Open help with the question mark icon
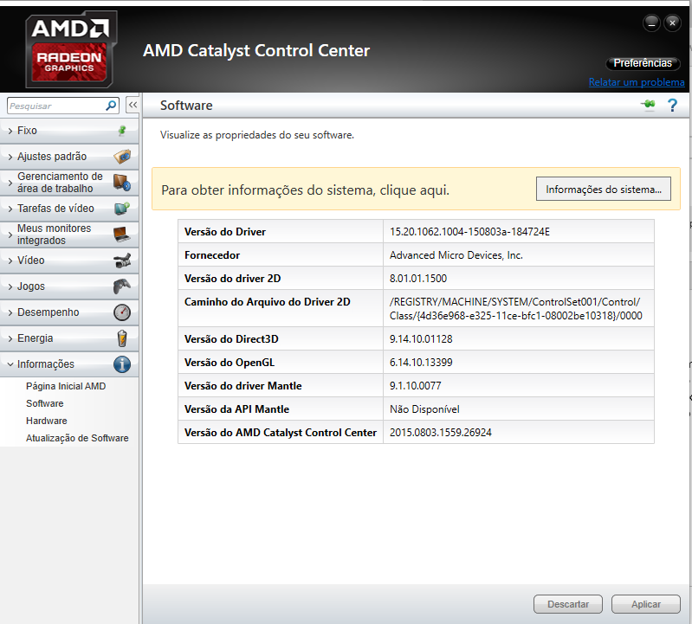This screenshot has width=692, height=624. (x=672, y=106)
